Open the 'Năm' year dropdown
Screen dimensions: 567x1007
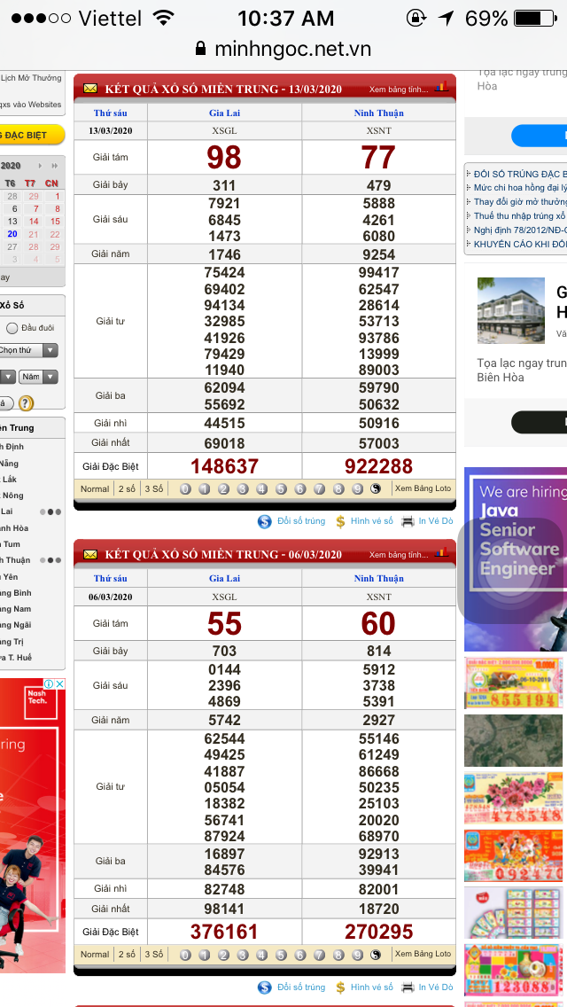38,377
